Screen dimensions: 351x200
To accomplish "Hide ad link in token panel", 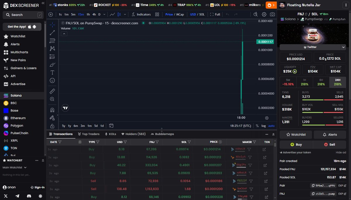I will click(341, 152).
